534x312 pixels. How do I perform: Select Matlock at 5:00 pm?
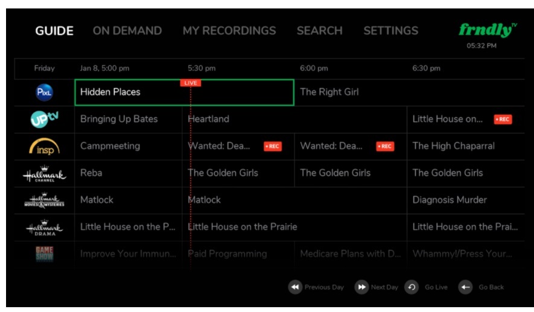point(128,200)
